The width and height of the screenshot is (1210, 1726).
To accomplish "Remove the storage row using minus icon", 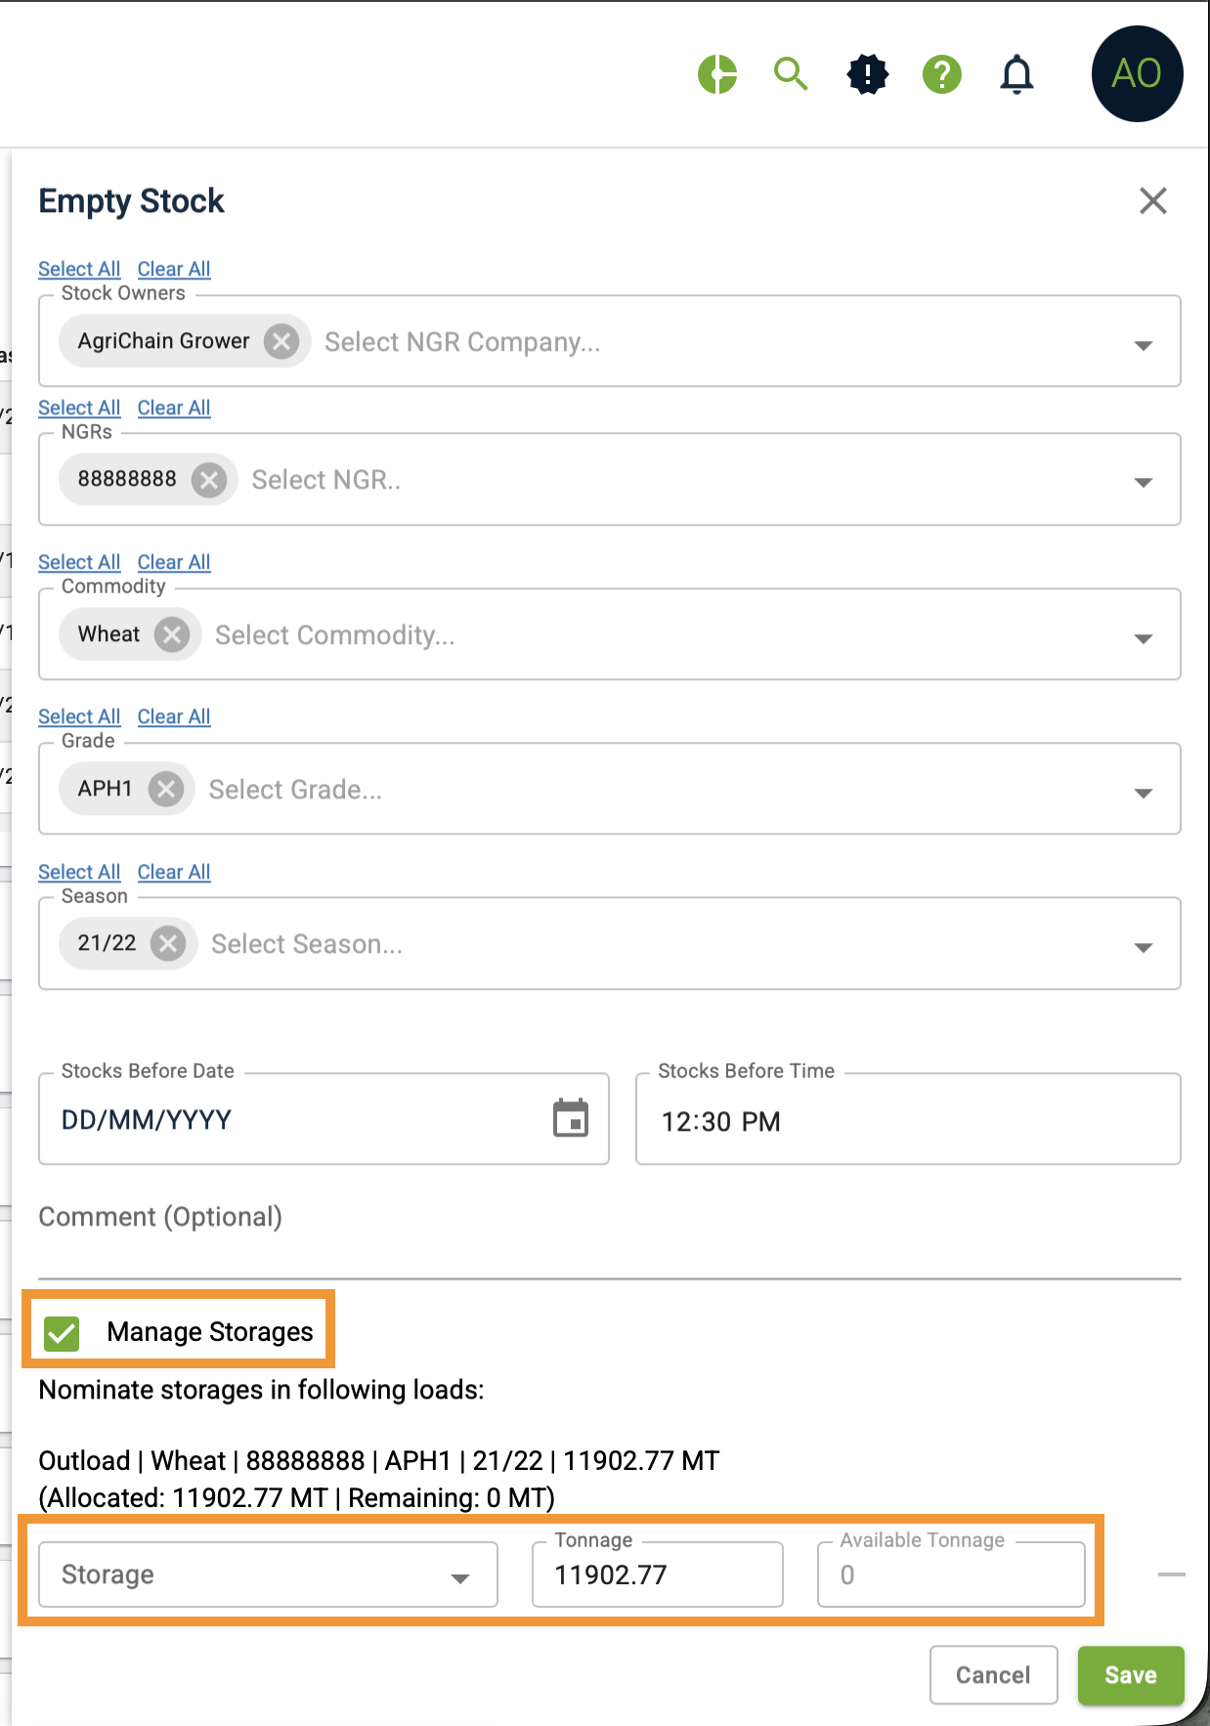I will [x=1171, y=1575].
